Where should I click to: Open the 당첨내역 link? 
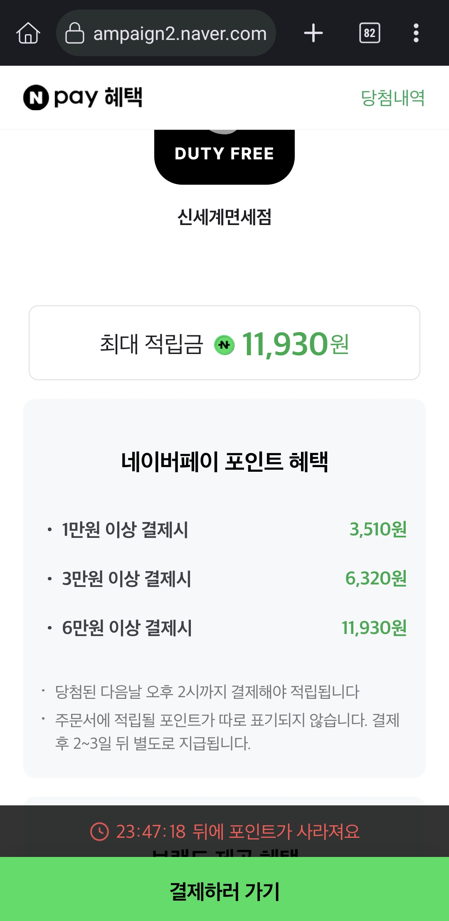click(x=393, y=98)
